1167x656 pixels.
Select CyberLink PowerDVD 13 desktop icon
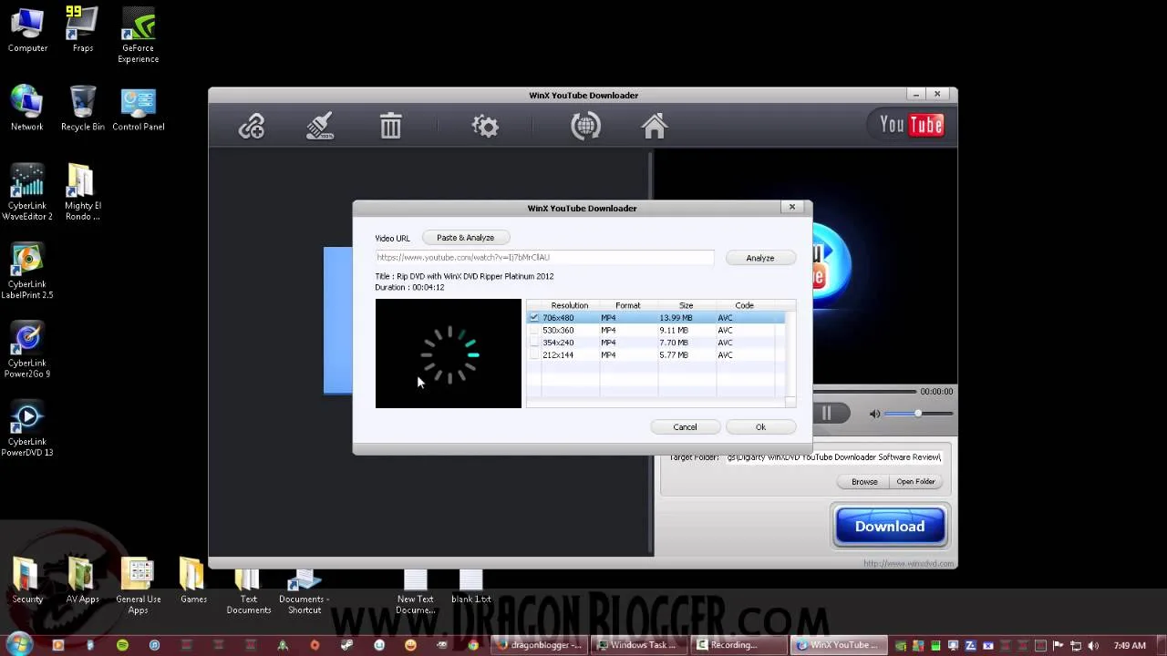(27, 428)
